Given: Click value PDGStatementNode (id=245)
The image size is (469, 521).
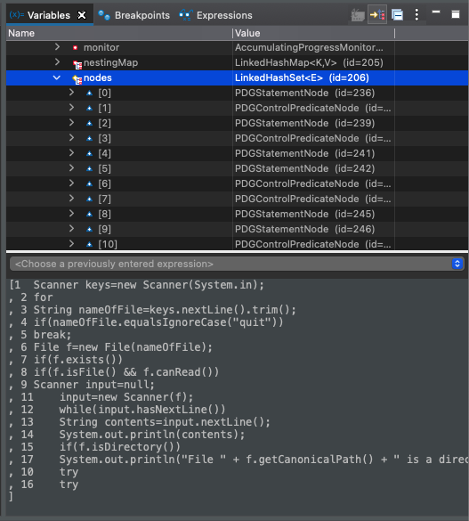Looking at the screenshot, I should click(304, 214).
